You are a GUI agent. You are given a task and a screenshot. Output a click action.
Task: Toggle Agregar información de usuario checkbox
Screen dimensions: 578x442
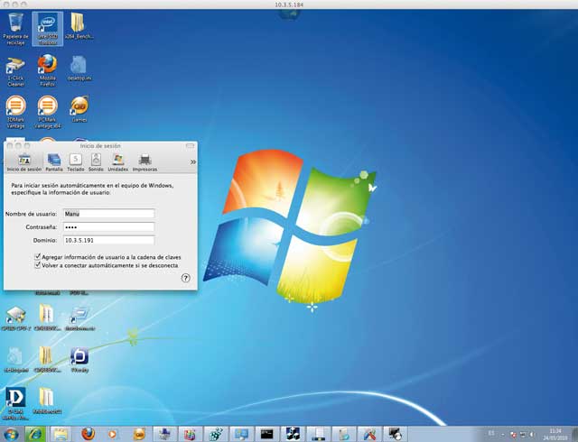tap(37, 257)
